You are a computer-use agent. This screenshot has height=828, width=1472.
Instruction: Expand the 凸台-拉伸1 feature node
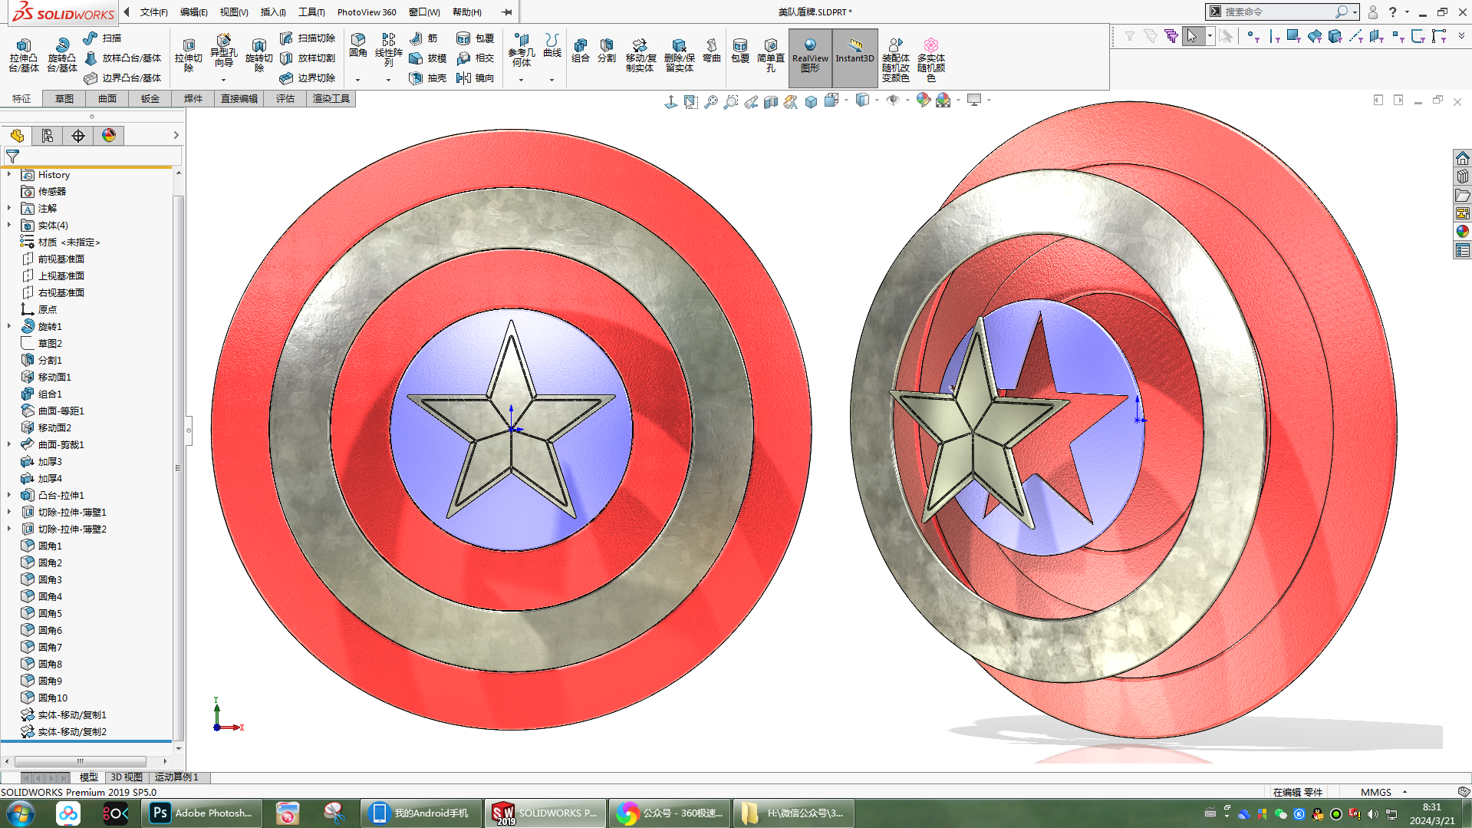[9, 496]
